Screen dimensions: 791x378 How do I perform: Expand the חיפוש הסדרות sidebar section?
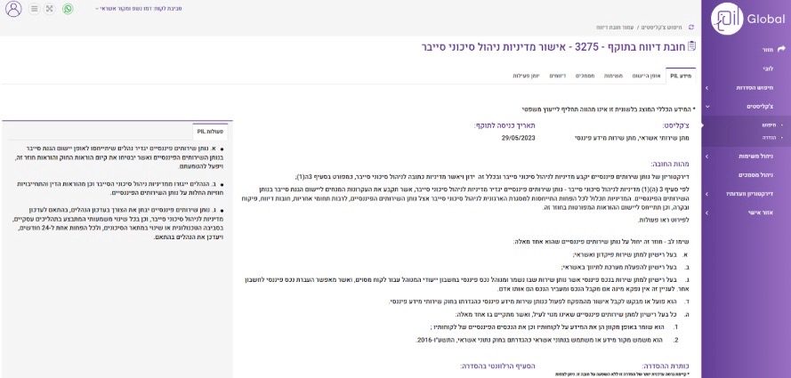click(707, 88)
